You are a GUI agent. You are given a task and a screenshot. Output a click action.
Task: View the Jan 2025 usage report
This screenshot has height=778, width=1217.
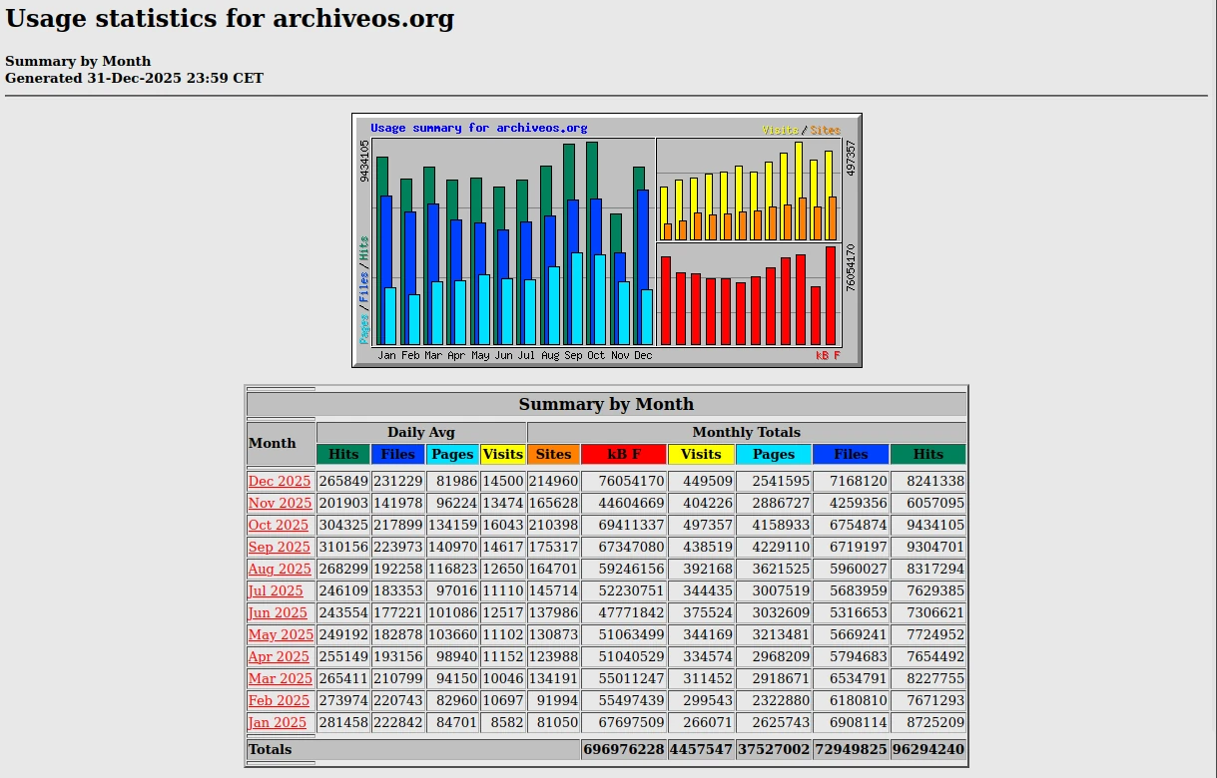[278, 723]
